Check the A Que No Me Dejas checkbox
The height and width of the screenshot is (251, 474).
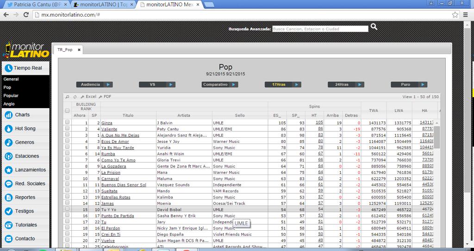[68, 135]
